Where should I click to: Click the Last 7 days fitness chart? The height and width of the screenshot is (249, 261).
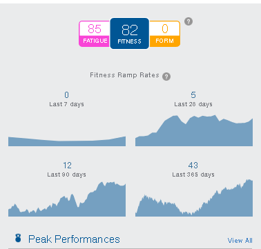click(x=67, y=141)
